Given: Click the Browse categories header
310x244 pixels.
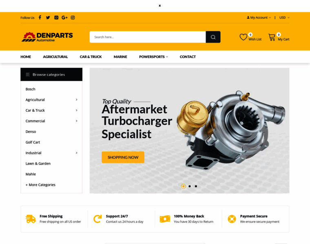Looking at the screenshot, I should pyautogui.click(x=51, y=74).
